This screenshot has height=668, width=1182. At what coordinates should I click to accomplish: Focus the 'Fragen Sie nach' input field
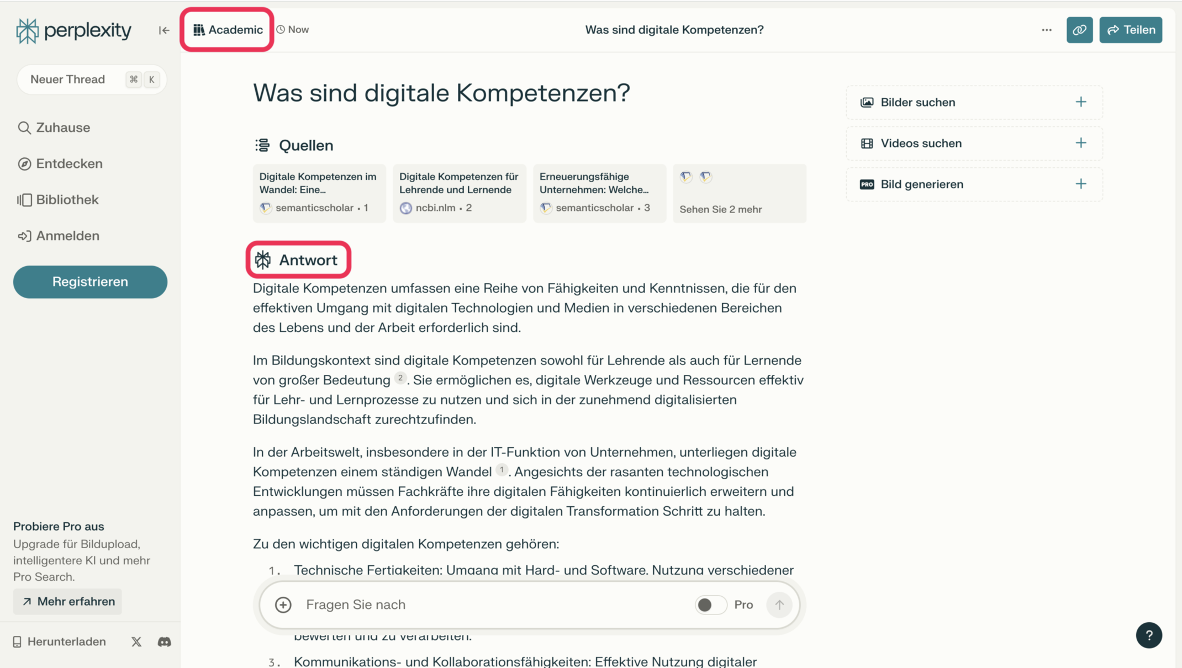494,605
